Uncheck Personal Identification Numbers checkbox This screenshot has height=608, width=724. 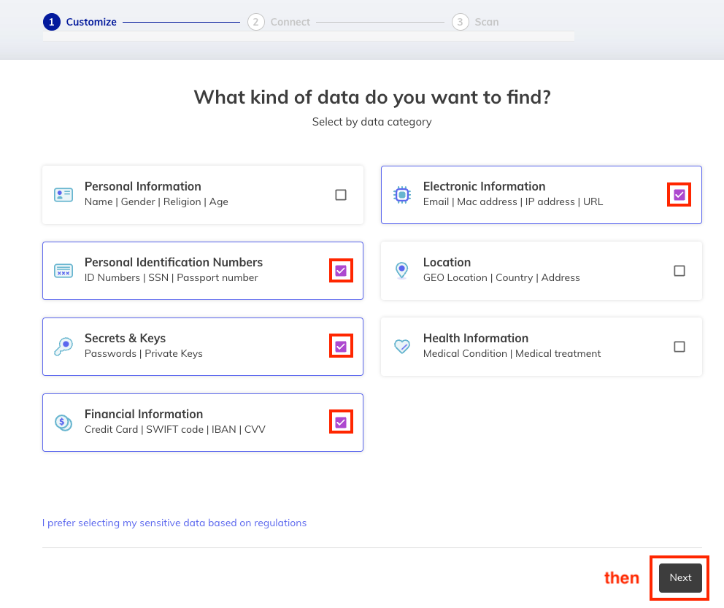click(x=341, y=271)
